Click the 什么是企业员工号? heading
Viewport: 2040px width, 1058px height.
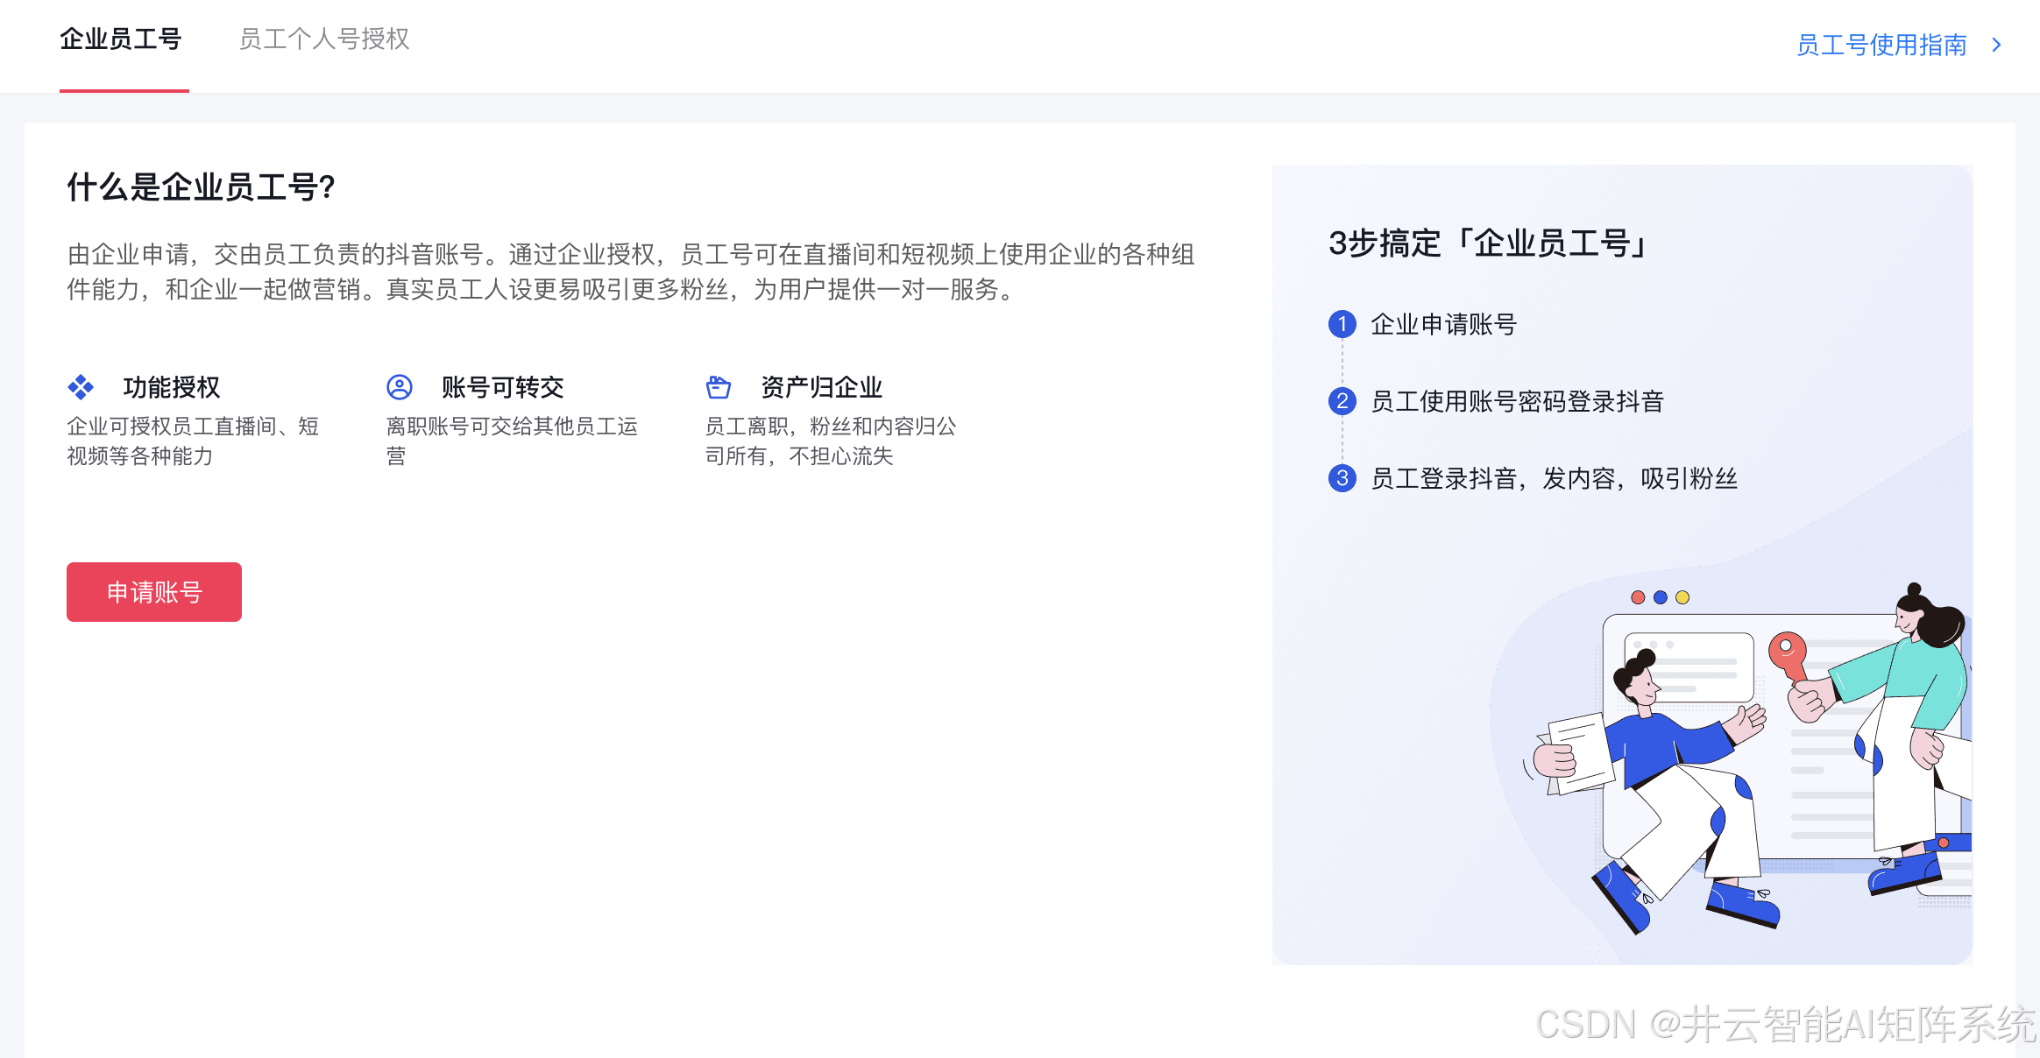(202, 187)
